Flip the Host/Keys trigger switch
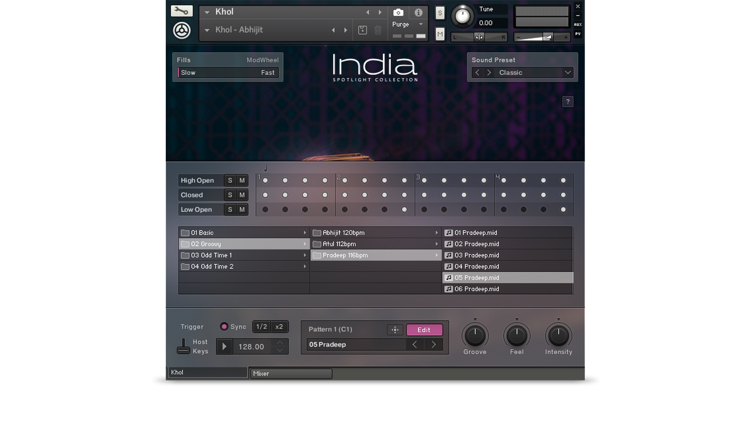This screenshot has height=431, width=751. (183, 346)
